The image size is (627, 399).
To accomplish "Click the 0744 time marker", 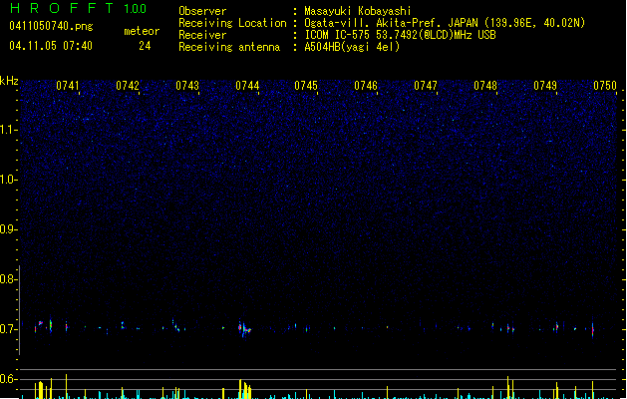I will 247,86.
